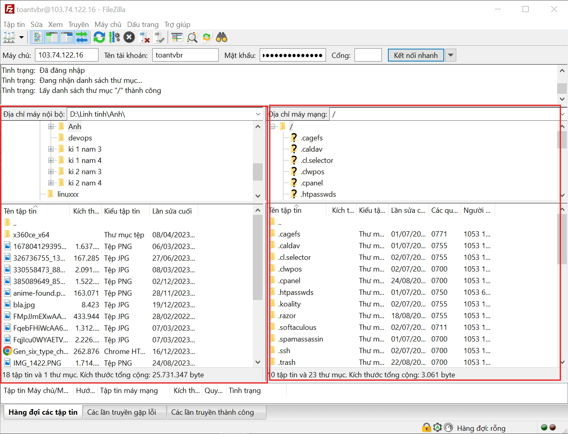Switch to the Các lần truyền thành công tab

click(x=216, y=412)
